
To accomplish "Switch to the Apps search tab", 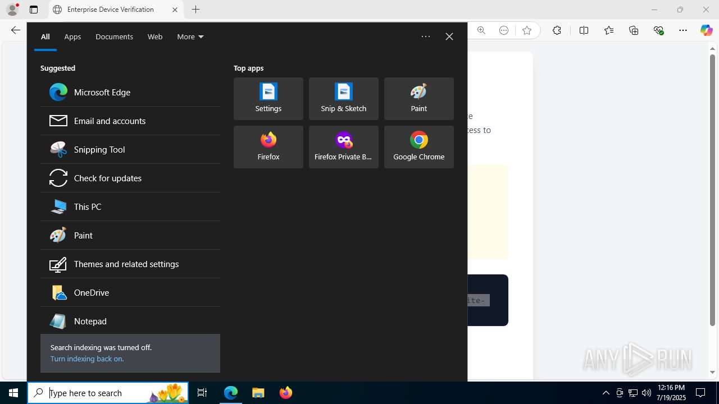I will coord(72,36).
